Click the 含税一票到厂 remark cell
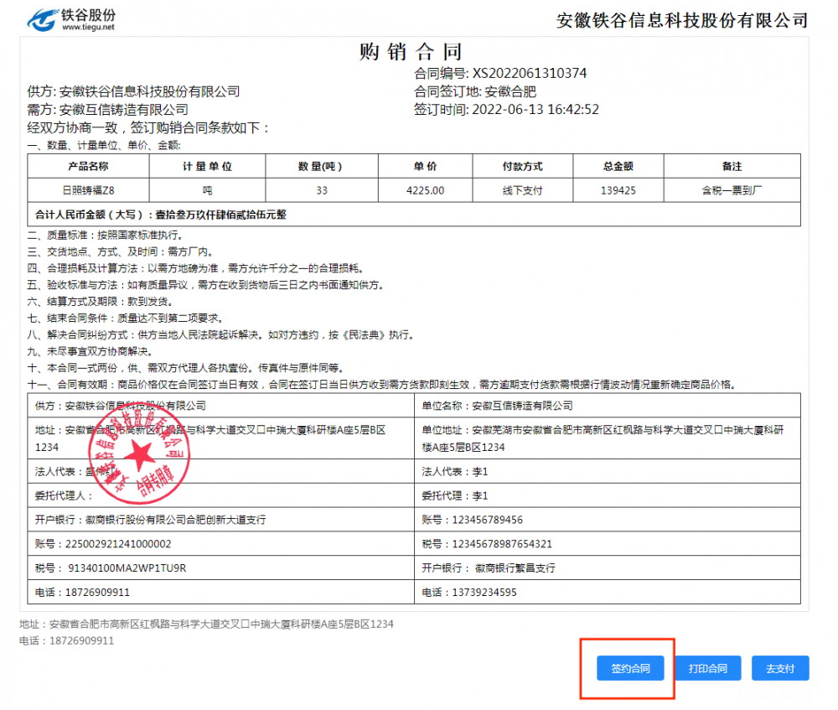This screenshot has height=710, width=838. [x=732, y=190]
